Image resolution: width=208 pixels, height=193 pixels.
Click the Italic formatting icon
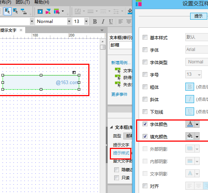[103, 21]
